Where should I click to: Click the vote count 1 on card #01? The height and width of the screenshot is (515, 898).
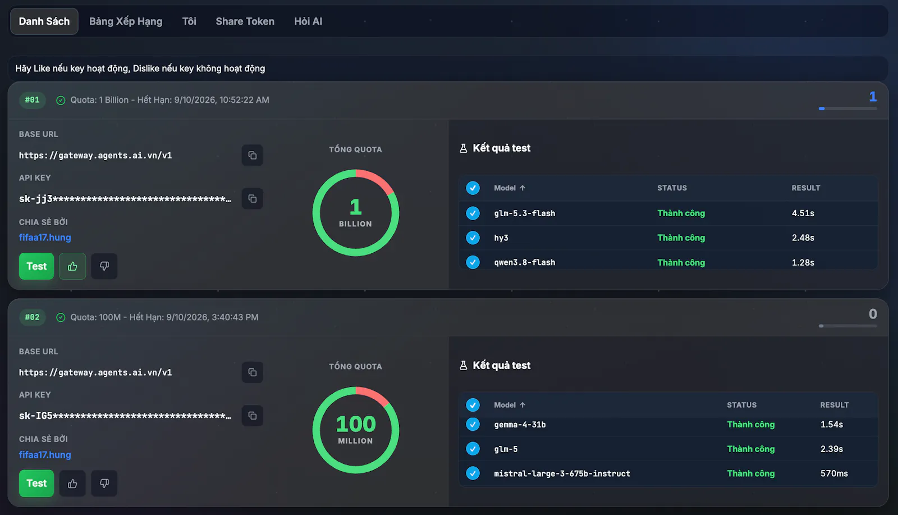[x=873, y=97]
